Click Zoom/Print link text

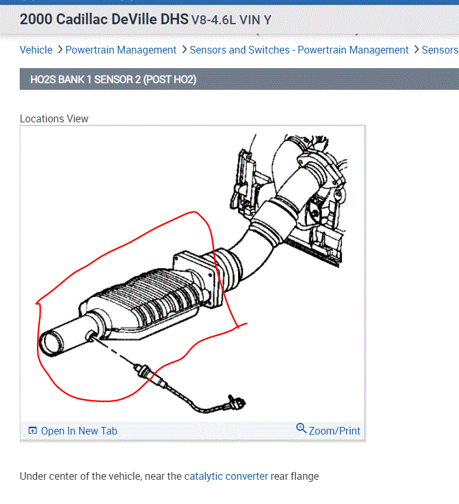(x=334, y=431)
